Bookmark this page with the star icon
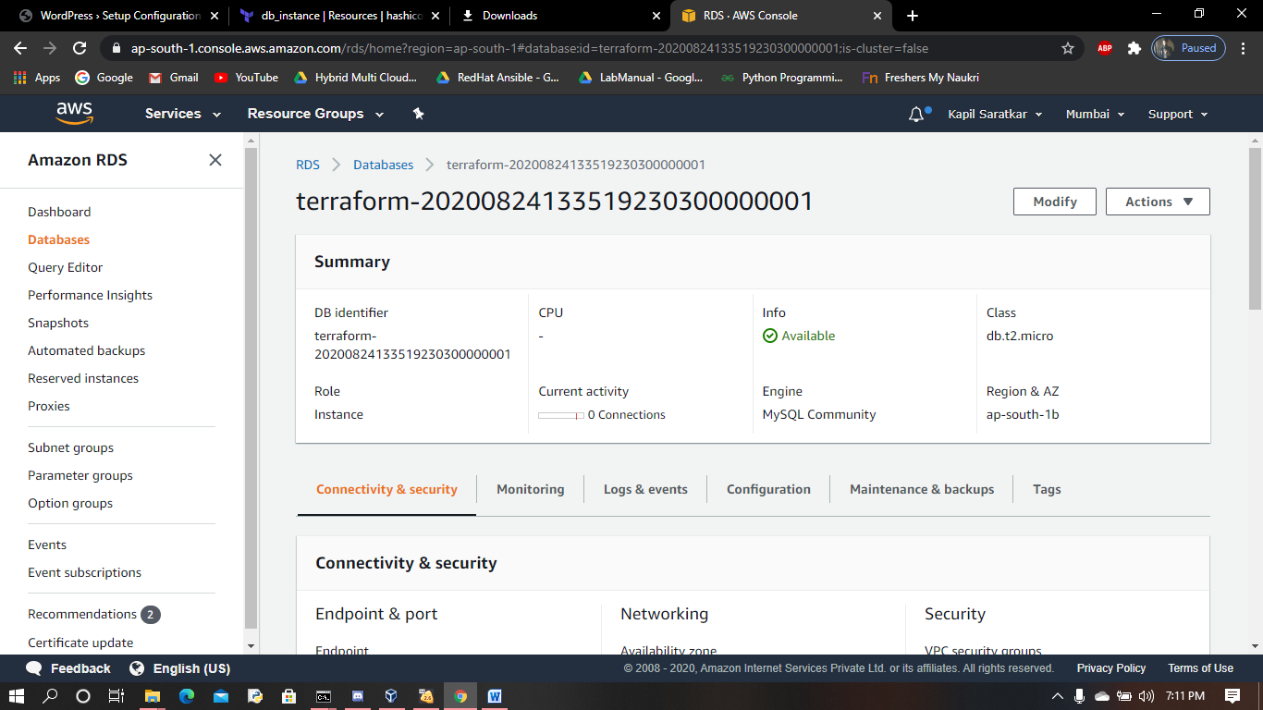 [x=1068, y=48]
